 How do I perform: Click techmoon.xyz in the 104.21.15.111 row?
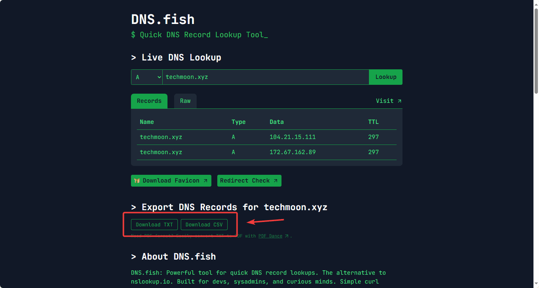161,137
